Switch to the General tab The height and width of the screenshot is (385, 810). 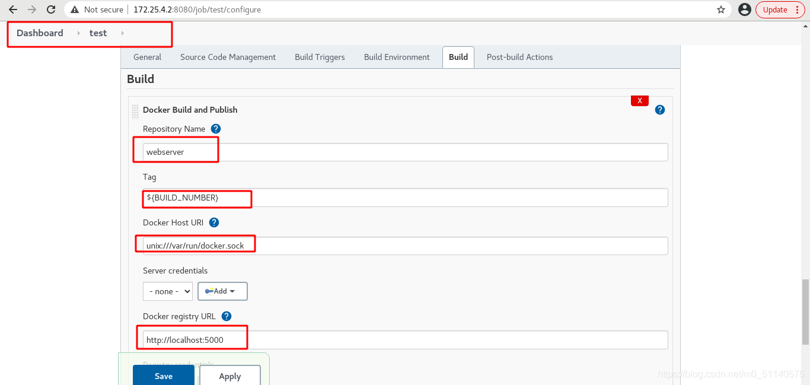(147, 57)
